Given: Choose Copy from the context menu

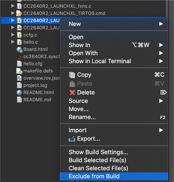Looking at the screenshot, I should pos(114,75).
